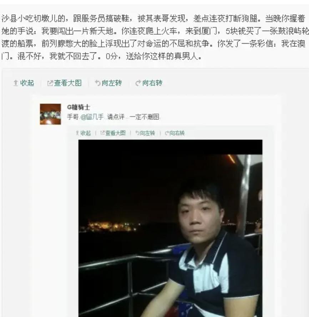Collapse the image via outer 收起 text
The width and height of the screenshot is (309, 317).
tap(27, 83)
